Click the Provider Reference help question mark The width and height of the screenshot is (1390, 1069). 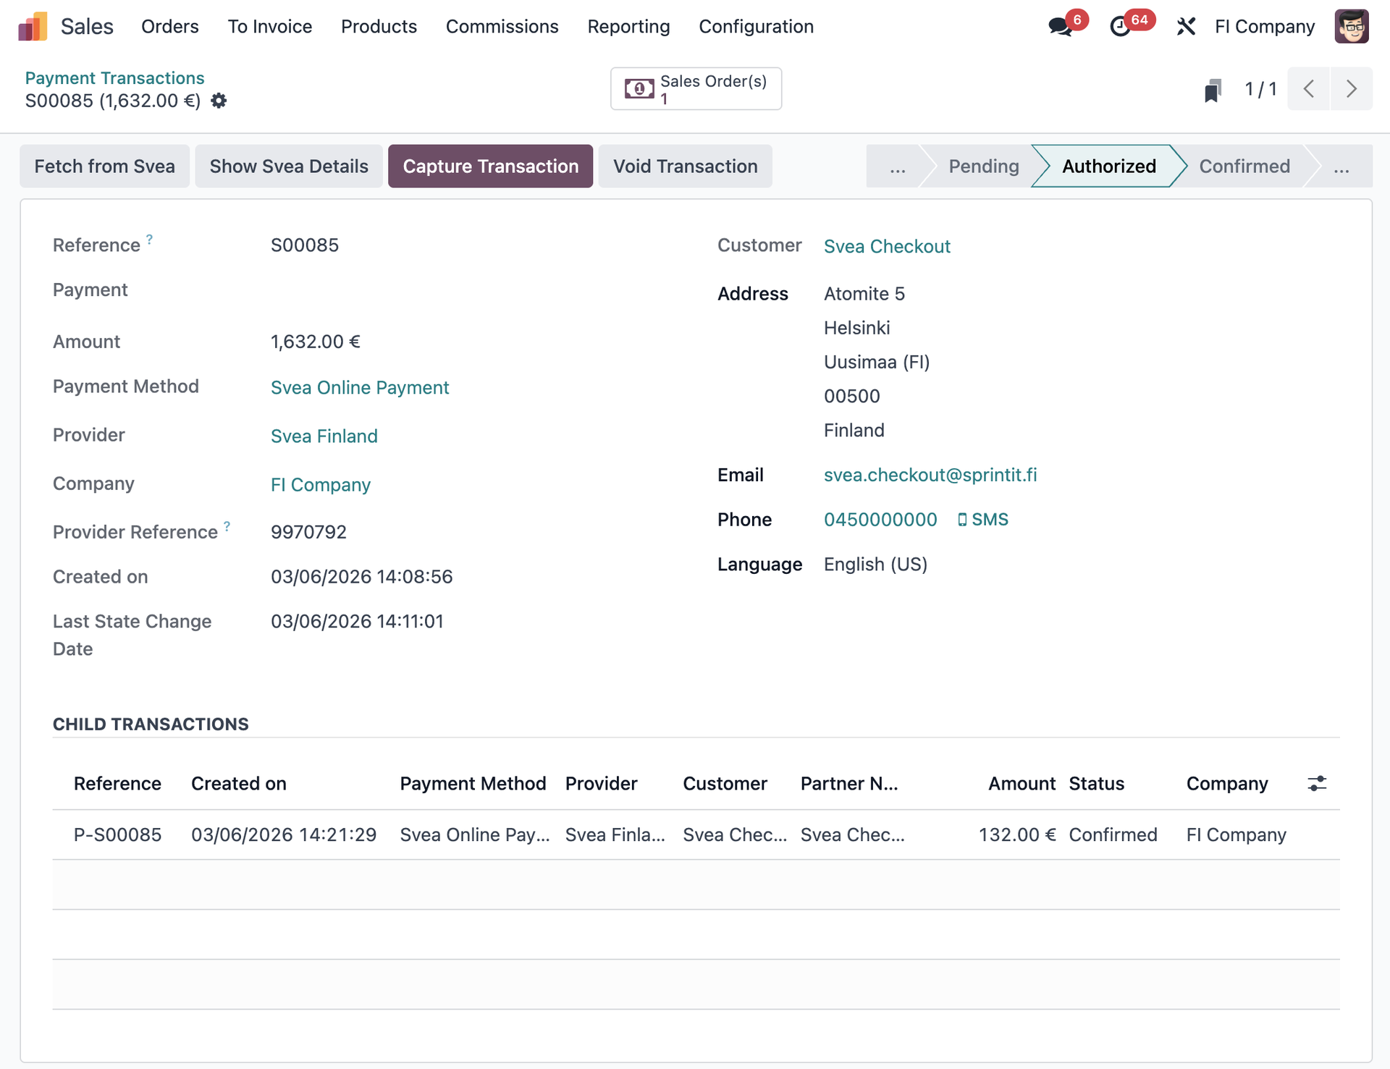pyautogui.click(x=227, y=525)
